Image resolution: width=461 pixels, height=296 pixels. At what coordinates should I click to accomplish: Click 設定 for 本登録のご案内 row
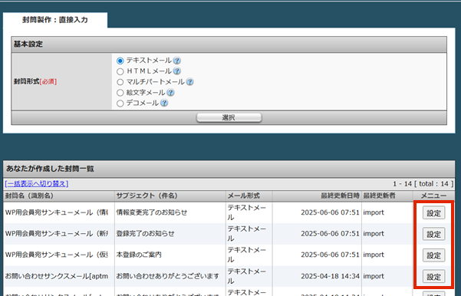click(433, 255)
